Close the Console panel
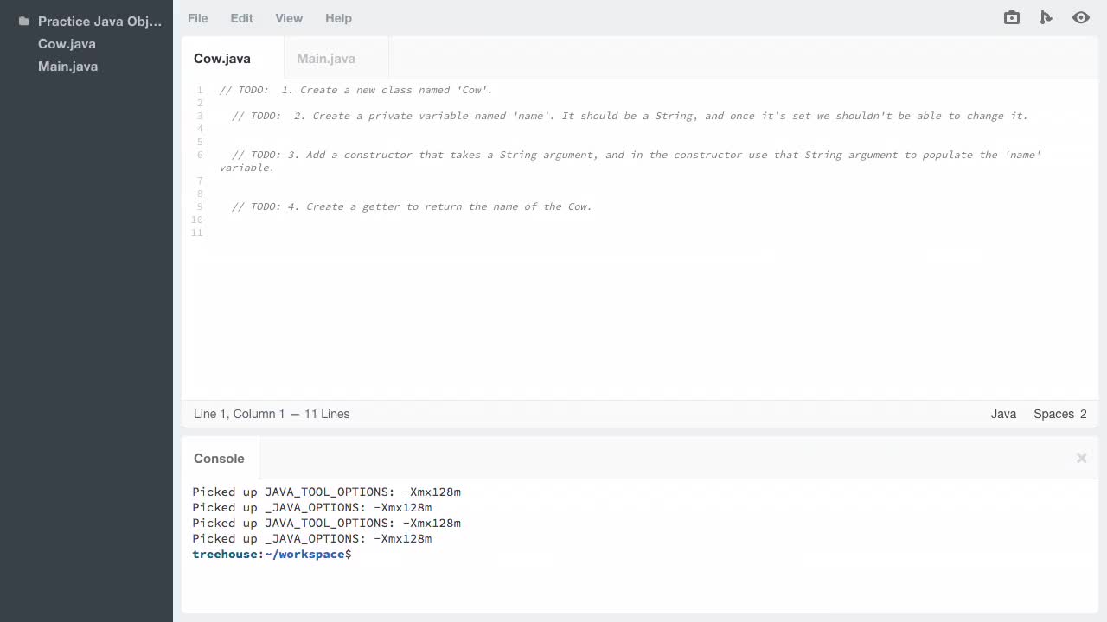Viewport: 1107px width, 622px height. [1081, 458]
